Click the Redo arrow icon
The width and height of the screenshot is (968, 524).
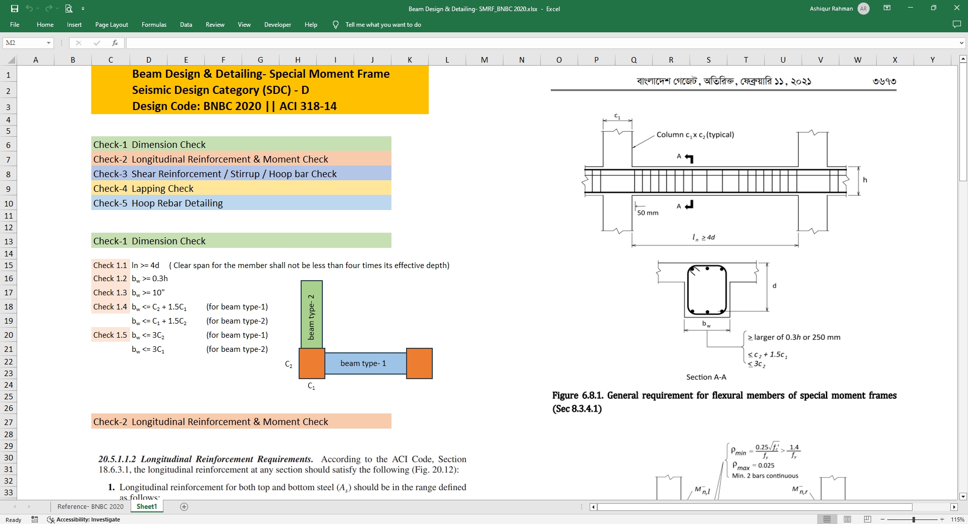[x=48, y=9]
